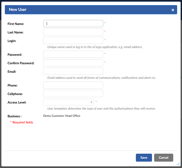Select the Phone number field
The width and height of the screenshot is (182, 168).
[x=73, y=85]
